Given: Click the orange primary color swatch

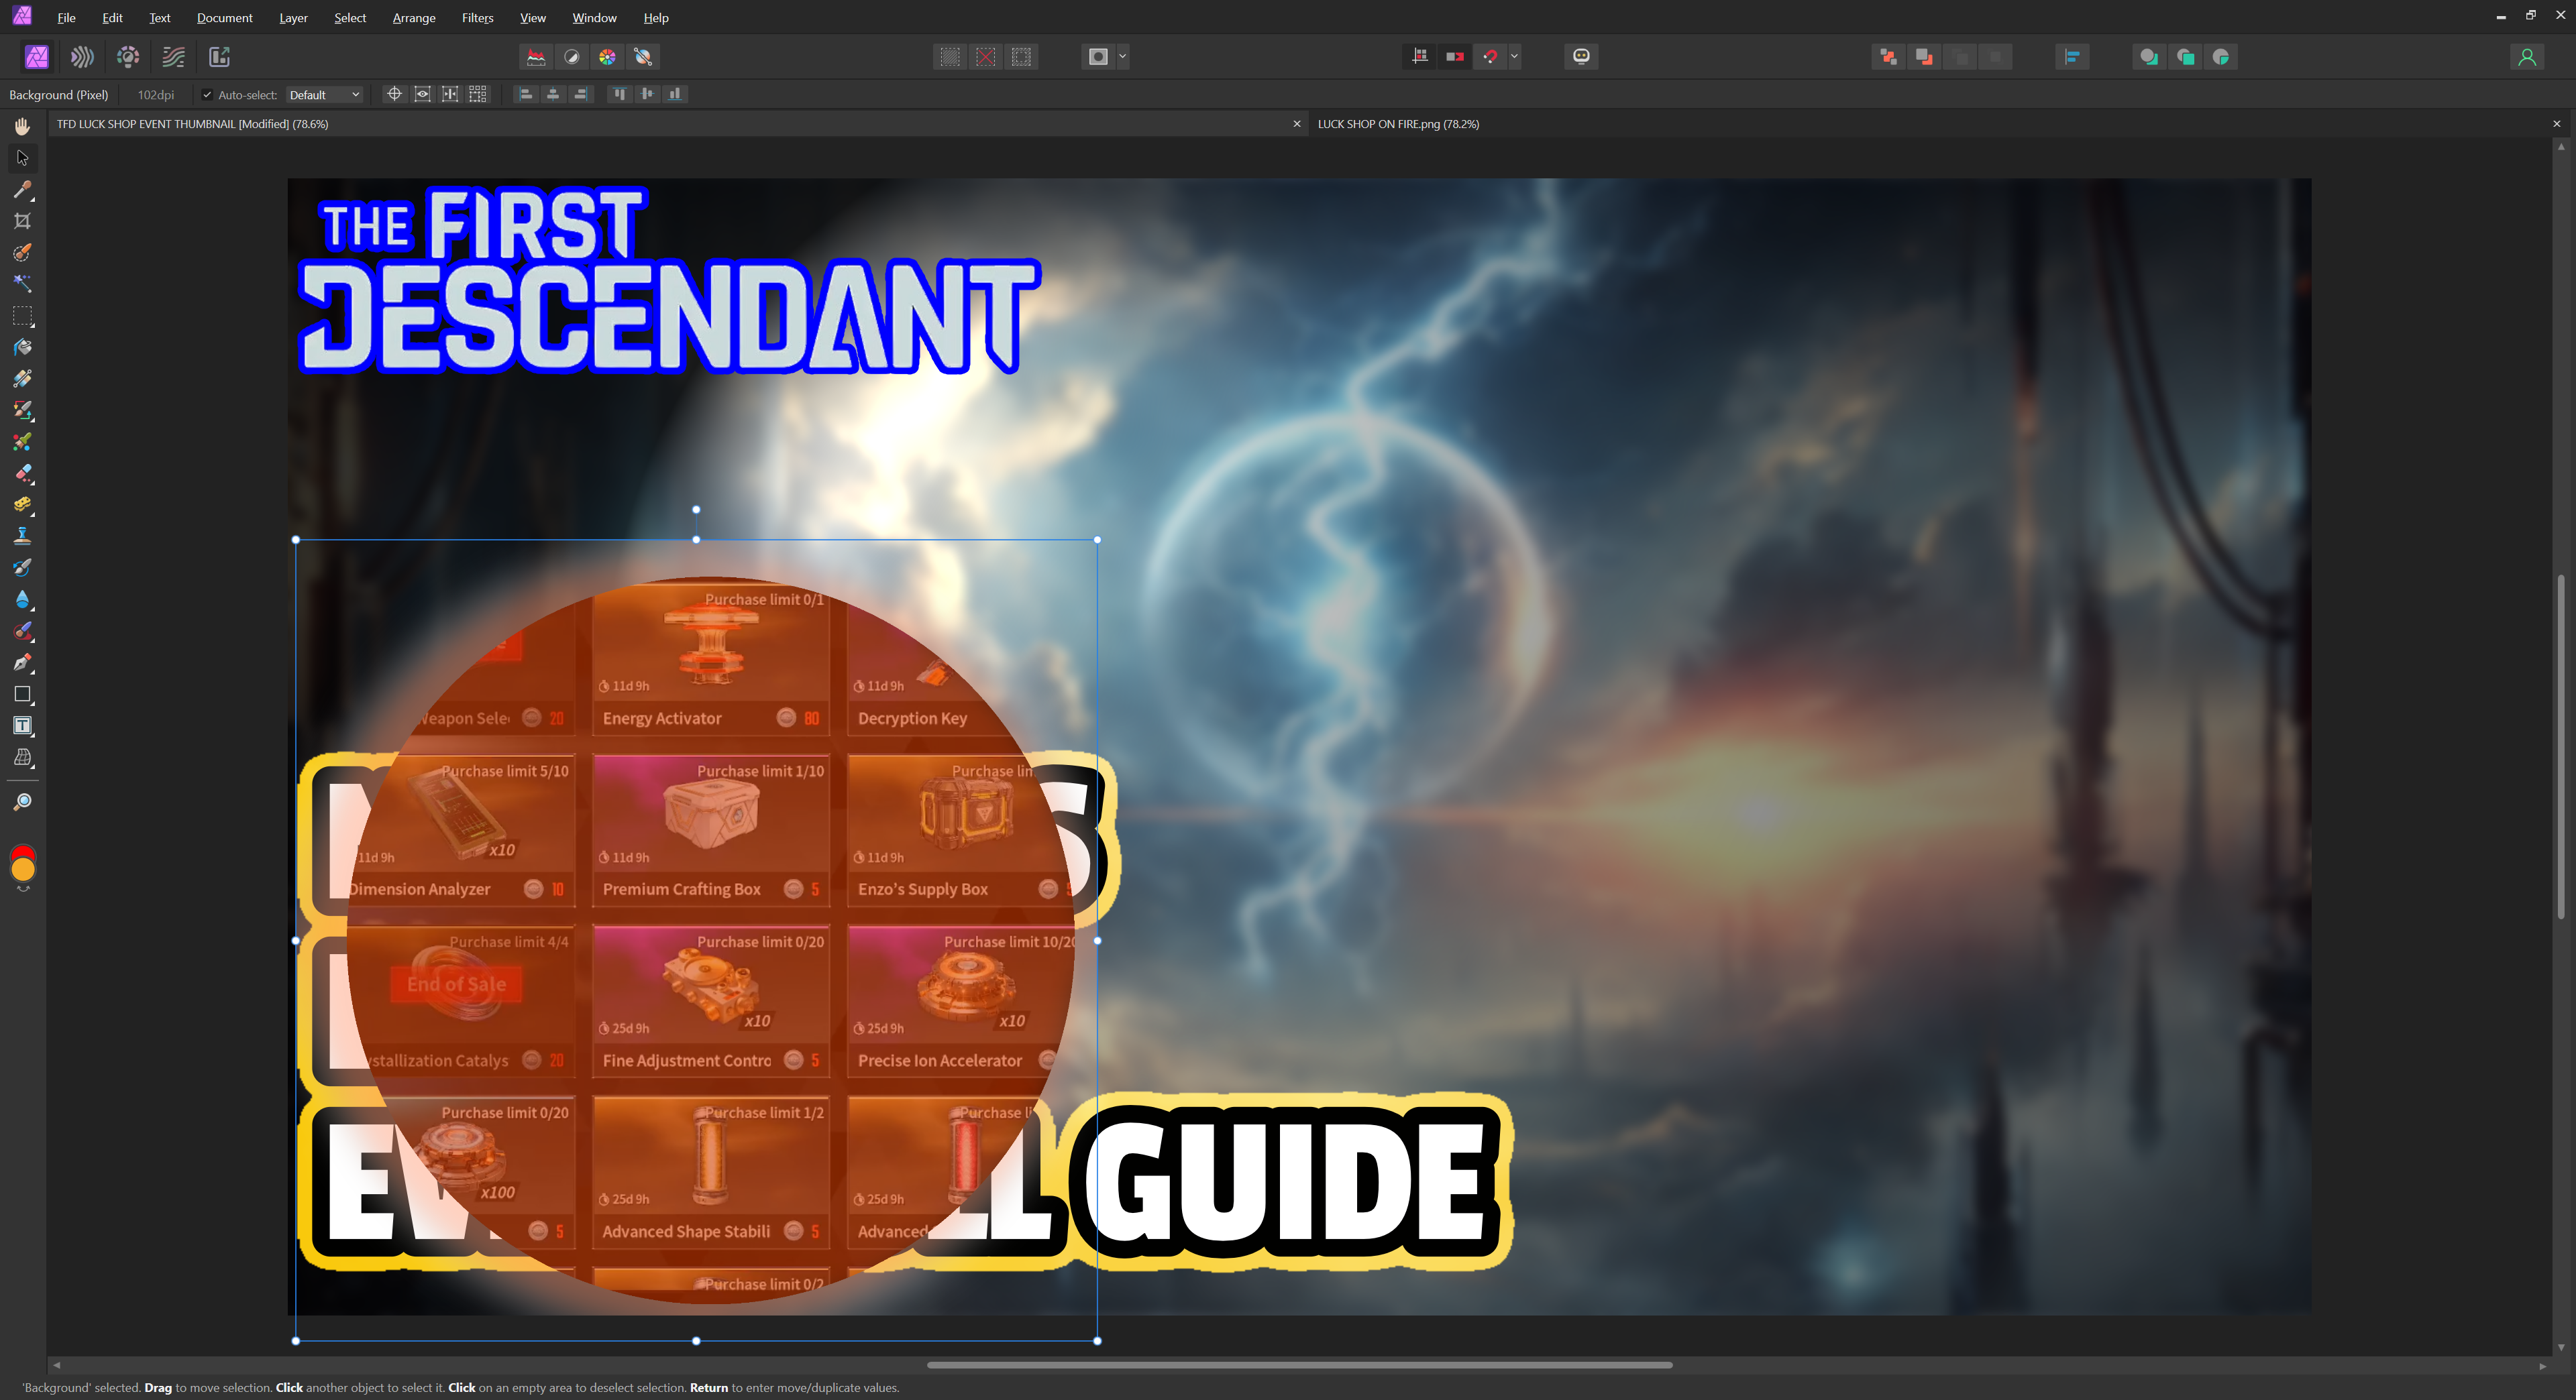Looking at the screenshot, I should click(22, 870).
